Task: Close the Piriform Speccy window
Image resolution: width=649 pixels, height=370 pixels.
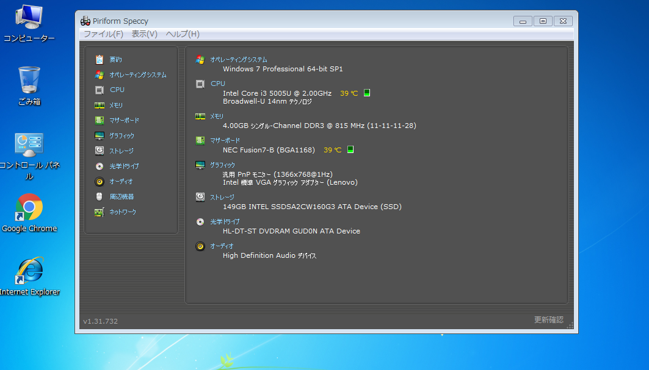Action: pyautogui.click(x=563, y=21)
